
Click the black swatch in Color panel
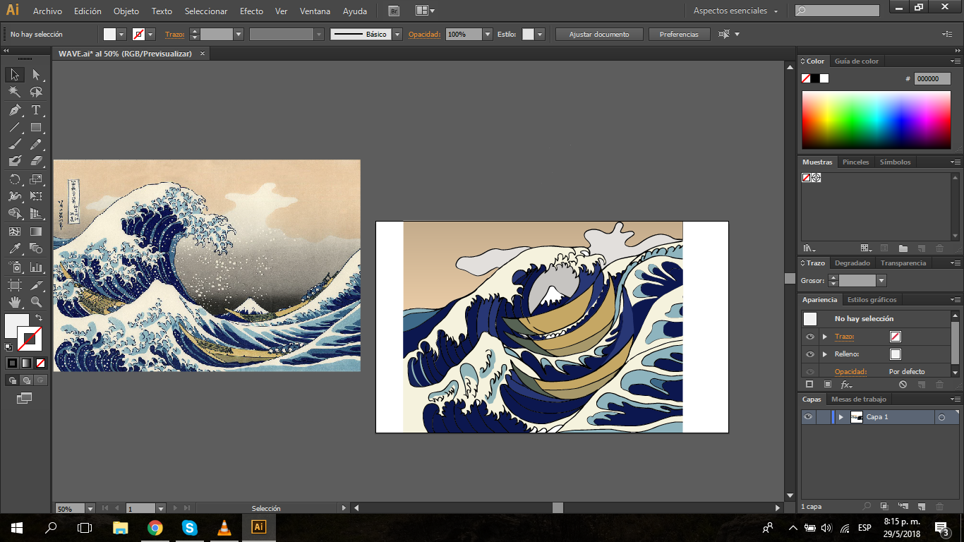815,78
